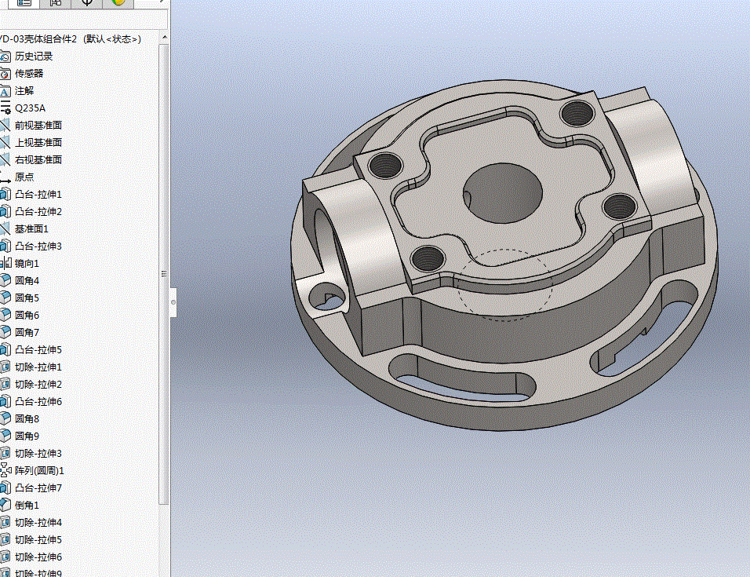Select the 基准面1 reference plane
The image size is (750, 577).
pos(31,228)
